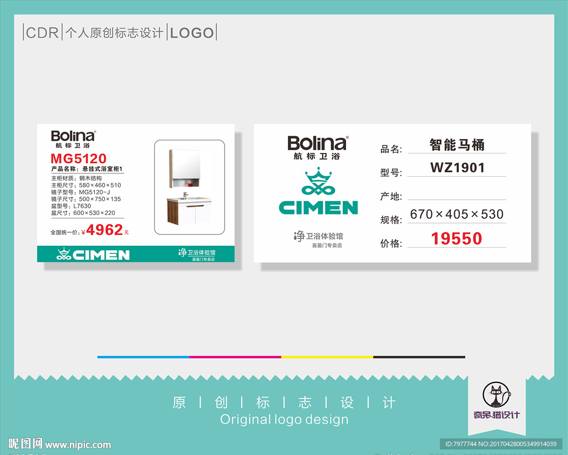This screenshot has width=568, height=455.
Task: Select the line 盆型号：L7630
Action: [71, 206]
